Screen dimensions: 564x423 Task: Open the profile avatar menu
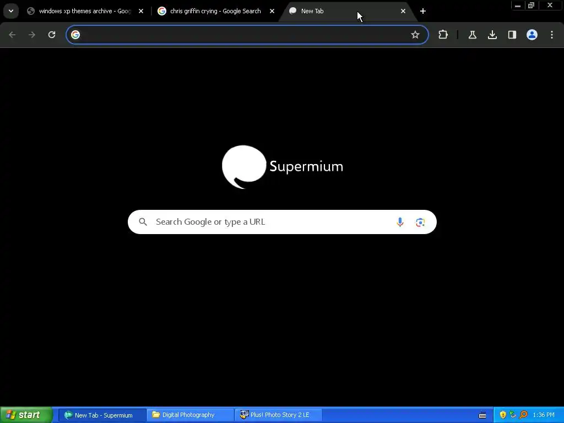tap(532, 35)
